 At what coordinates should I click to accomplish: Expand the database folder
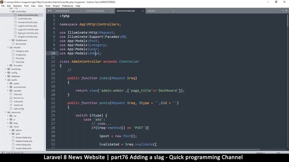[x=6, y=76]
